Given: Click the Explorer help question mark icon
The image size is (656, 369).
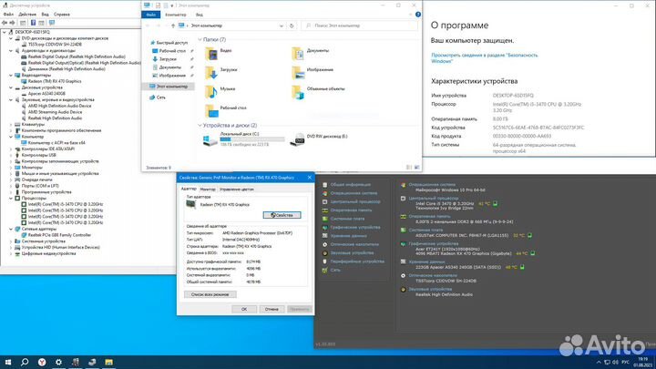Looking at the screenshot, I should [417, 15].
